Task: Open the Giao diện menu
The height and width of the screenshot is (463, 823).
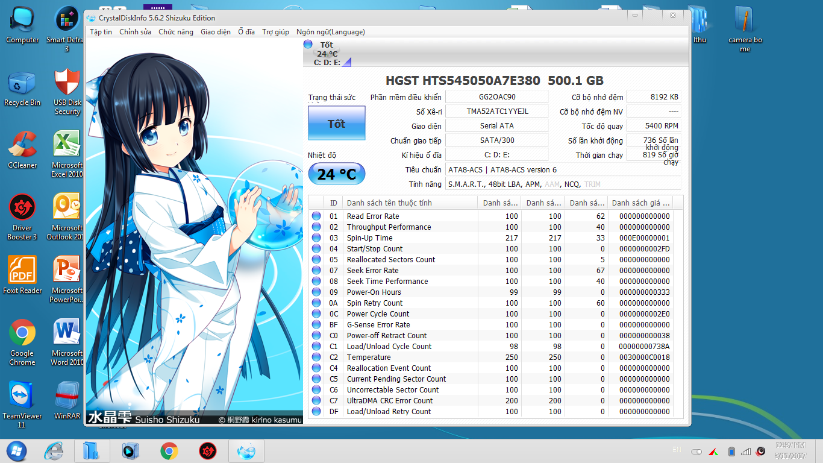Action: click(216, 32)
